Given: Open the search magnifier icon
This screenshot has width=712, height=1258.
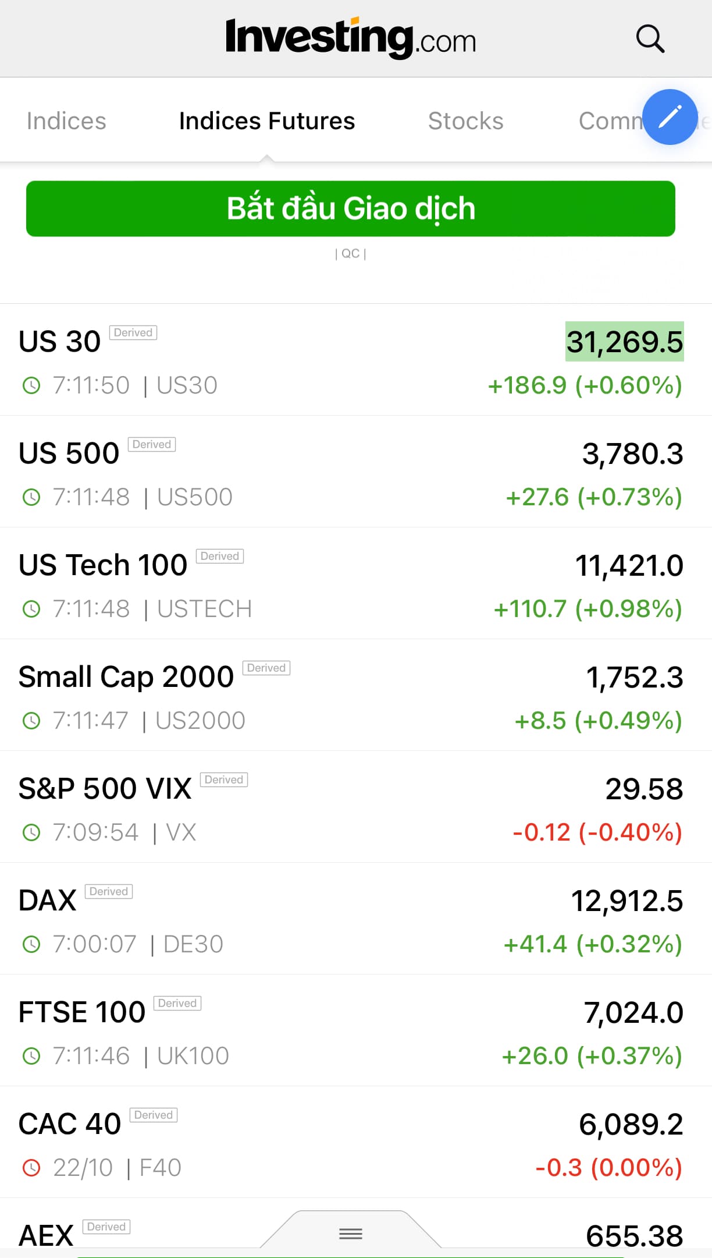Looking at the screenshot, I should 650,39.
